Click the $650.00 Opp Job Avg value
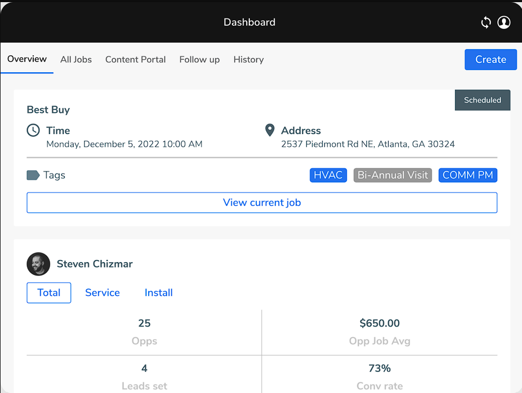The width and height of the screenshot is (522, 393). pos(380,323)
